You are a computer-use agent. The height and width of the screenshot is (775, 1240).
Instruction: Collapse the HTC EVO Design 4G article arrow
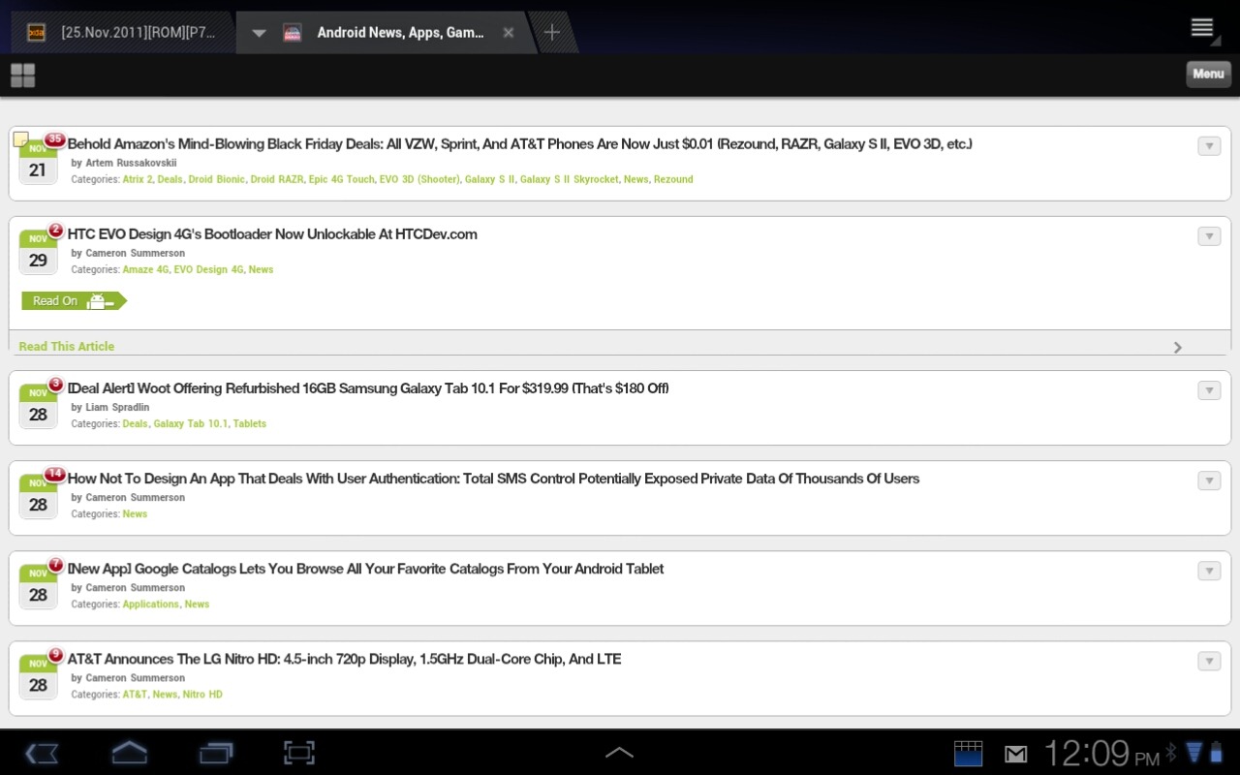(x=1209, y=236)
